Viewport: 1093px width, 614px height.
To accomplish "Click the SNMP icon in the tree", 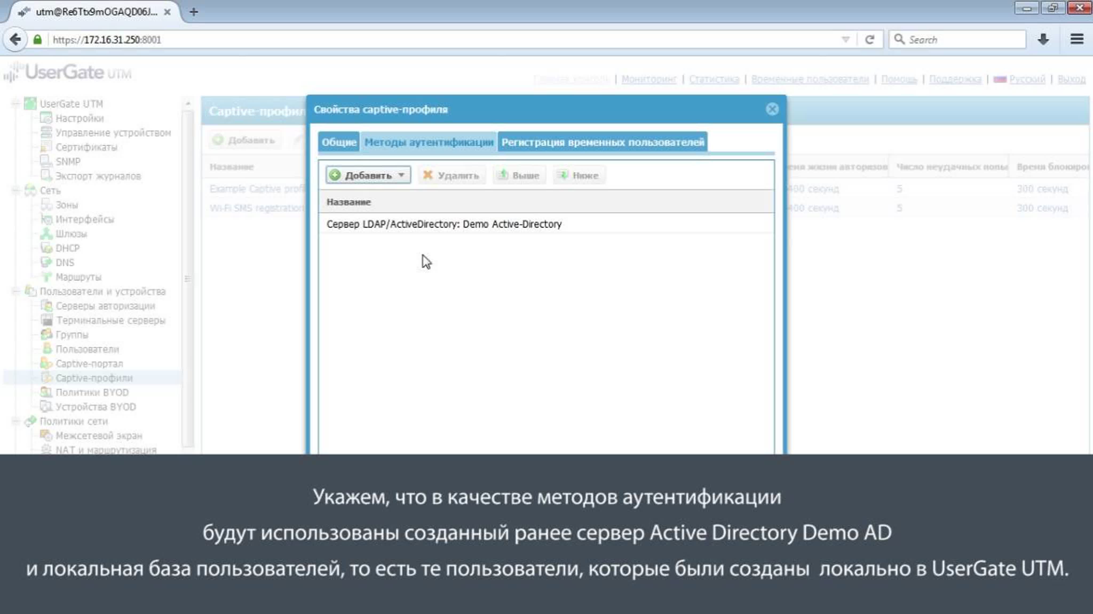I will [x=46, y=161].
